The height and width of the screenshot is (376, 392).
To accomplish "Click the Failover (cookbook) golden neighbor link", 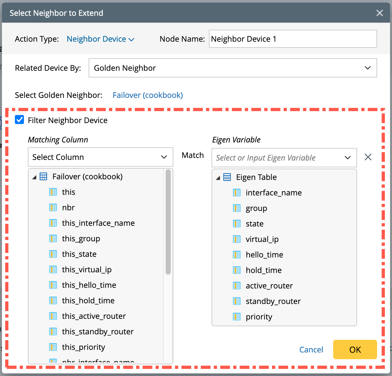I will [147, 95].
